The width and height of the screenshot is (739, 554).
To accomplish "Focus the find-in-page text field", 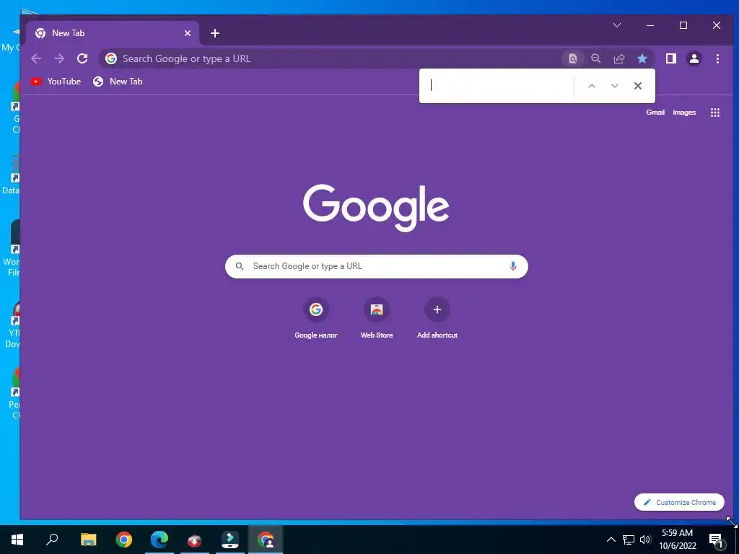I will point(499,86).
